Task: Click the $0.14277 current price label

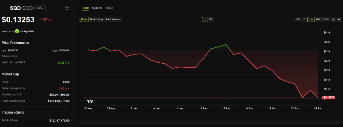Action: tap(328, 97)
